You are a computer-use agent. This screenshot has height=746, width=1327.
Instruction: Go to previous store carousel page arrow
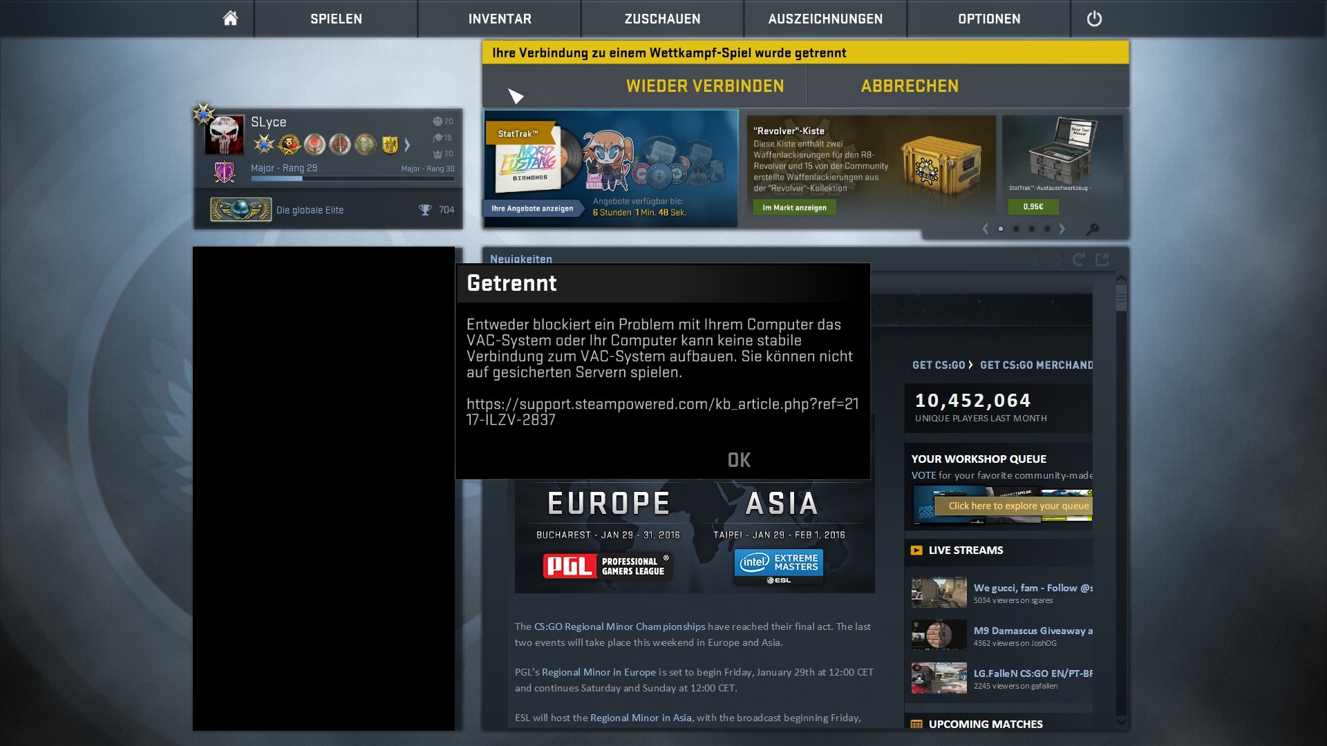[985, 229]
